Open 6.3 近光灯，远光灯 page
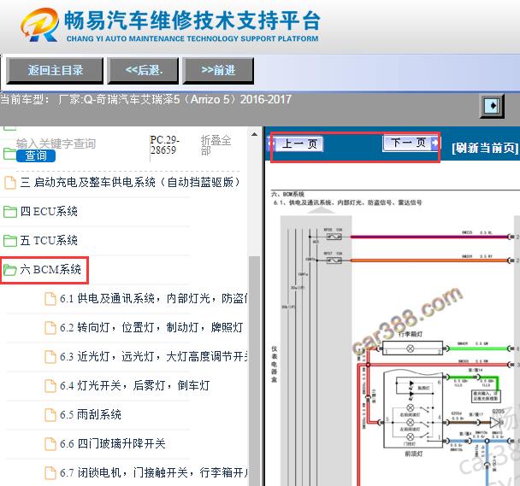The image size is (520, 486). pyautogui.click(x=154, y=357)
